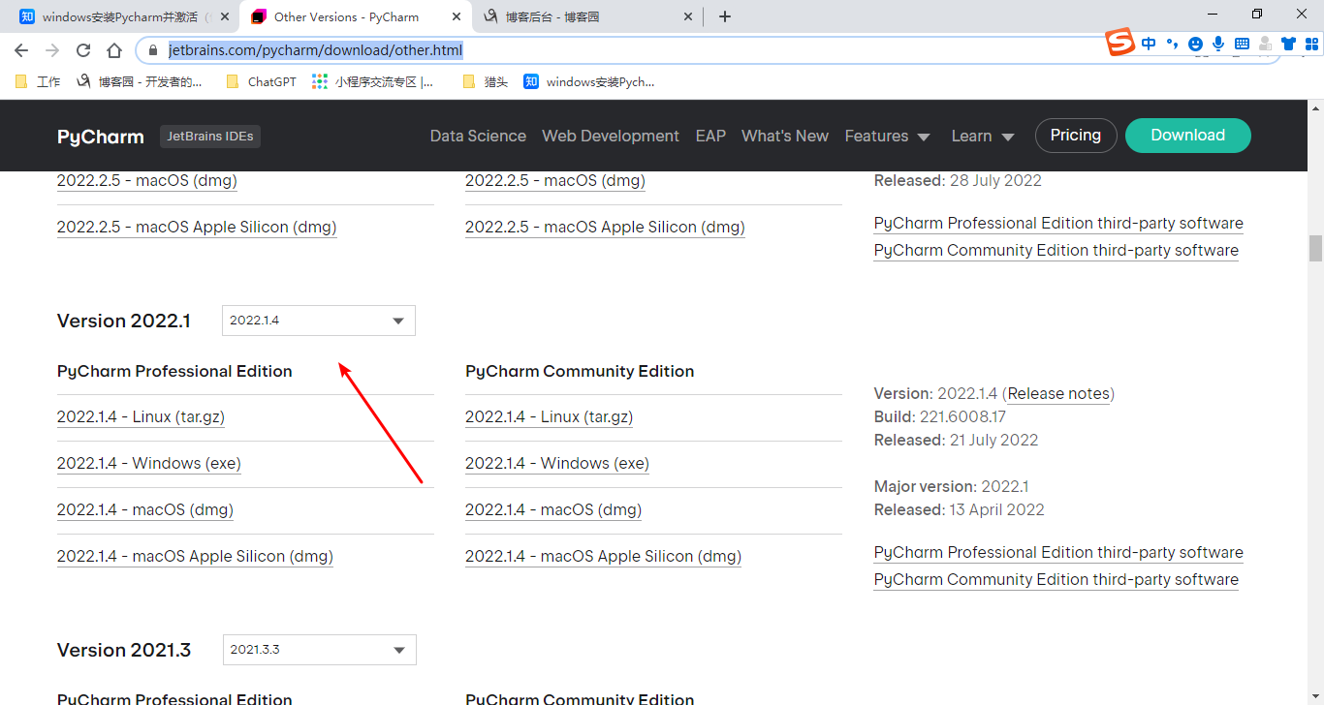1324x705 pixels.
Task: Open the Sogou toolbox grid icon
Action: 1311,44
